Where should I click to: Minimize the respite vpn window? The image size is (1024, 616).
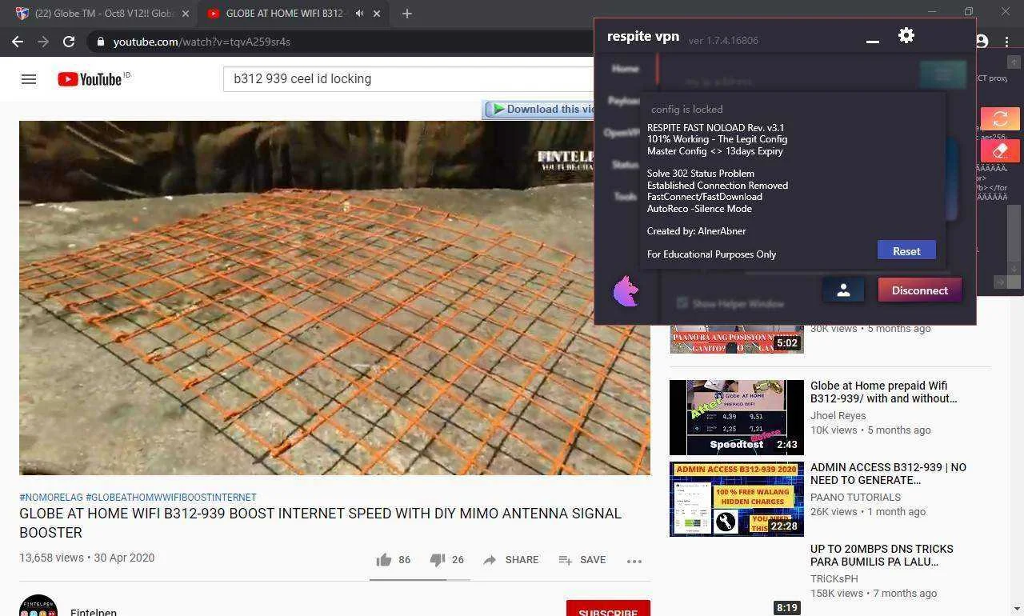tap(873, 40)
